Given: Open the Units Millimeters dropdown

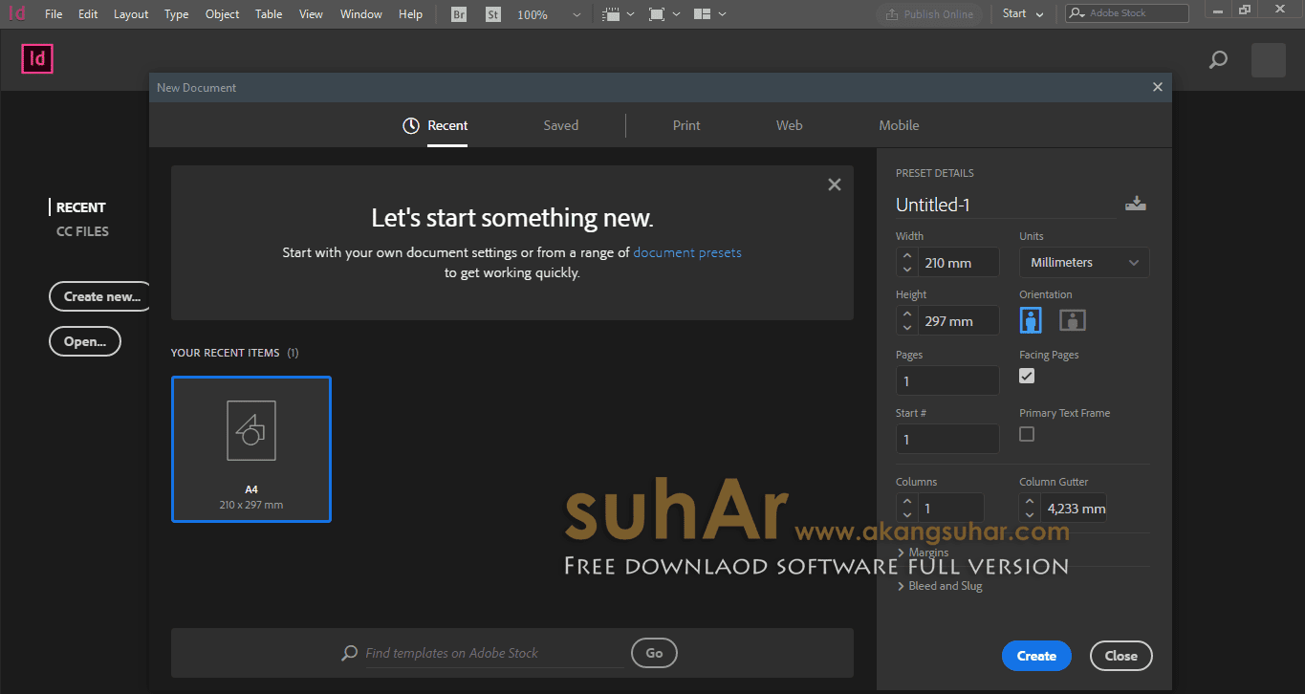Looking at the screenshot, I should tap(1084, 262).
